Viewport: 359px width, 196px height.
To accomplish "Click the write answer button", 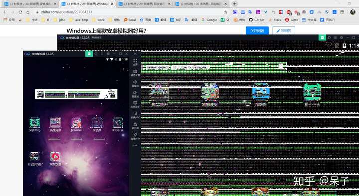I will pos(284,31).
